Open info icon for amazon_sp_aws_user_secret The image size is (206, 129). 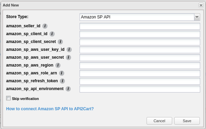pos(68,57)
